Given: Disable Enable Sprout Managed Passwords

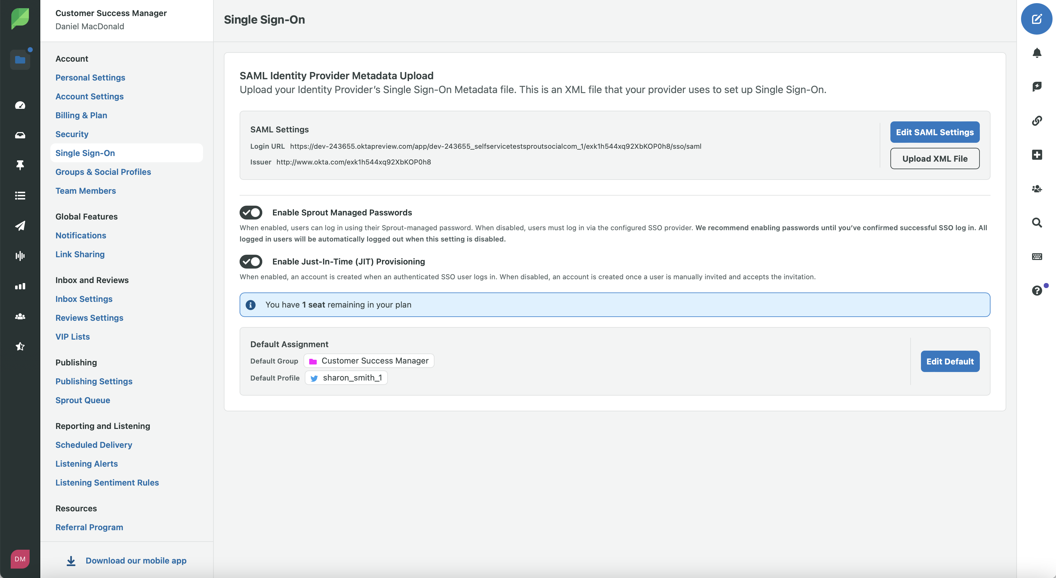Looking at the screenshot, I should (251, 213).
